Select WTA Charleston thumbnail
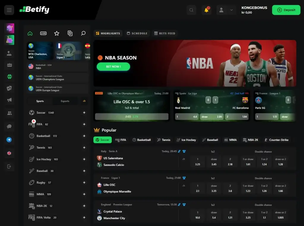Viewport: 304px width, 226px height. (x=40, y=51)
